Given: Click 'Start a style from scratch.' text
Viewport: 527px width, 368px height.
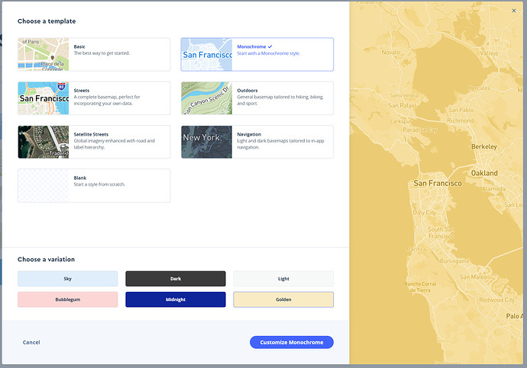Looking at the screenshot, I should (x=99, y=184).
